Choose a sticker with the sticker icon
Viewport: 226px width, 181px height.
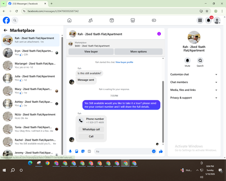click(x=83, y=151)
